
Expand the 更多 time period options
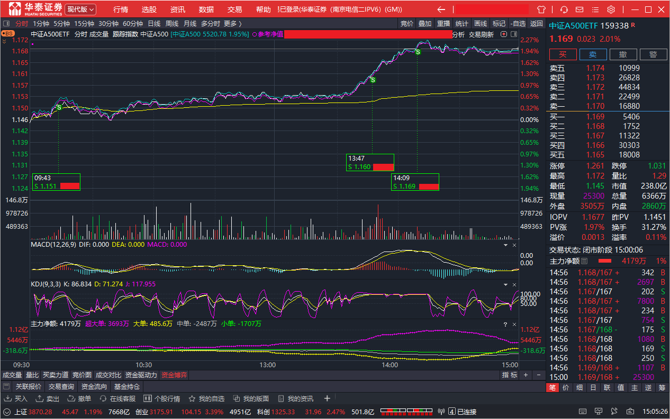[x=232, y=23]
